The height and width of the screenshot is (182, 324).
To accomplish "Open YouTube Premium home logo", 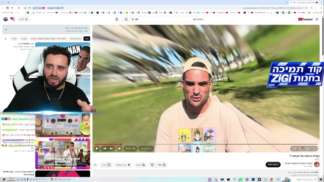I will [305, 19].
